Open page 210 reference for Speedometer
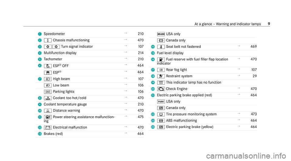This screenshot has width=291, height=161. pyautogui.click(x=141, y=34)
